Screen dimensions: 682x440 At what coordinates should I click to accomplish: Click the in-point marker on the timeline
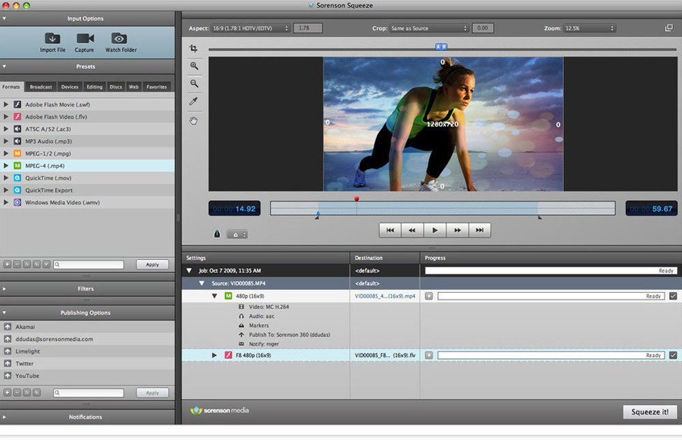318,216
